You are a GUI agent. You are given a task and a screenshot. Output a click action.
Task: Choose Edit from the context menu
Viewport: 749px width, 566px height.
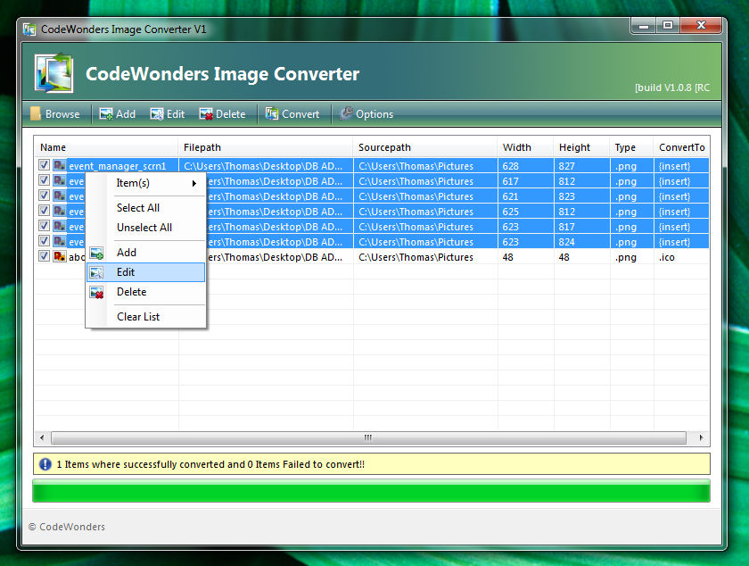point(125,272)
